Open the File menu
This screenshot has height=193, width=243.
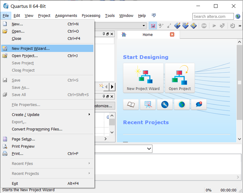tap(6, 16)
